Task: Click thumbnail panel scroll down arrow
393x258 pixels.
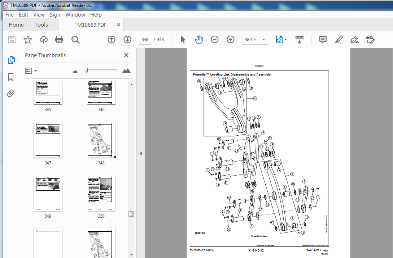Action: [x=131, y=255]
